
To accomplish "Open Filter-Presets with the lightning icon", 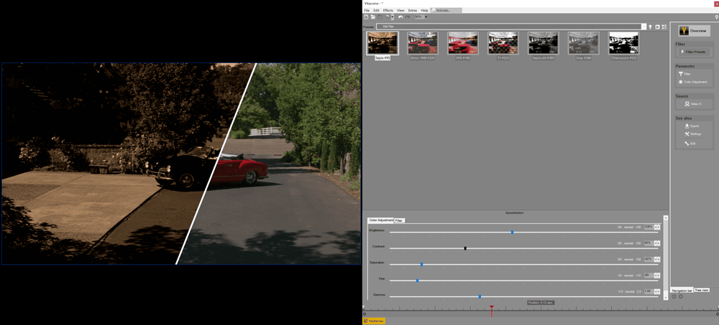I will tap(693, 52).
